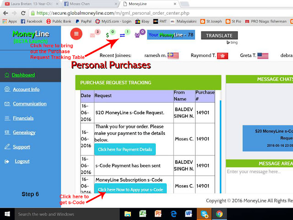
Task: Open the Support sidebar link
Action: point(22,147)
